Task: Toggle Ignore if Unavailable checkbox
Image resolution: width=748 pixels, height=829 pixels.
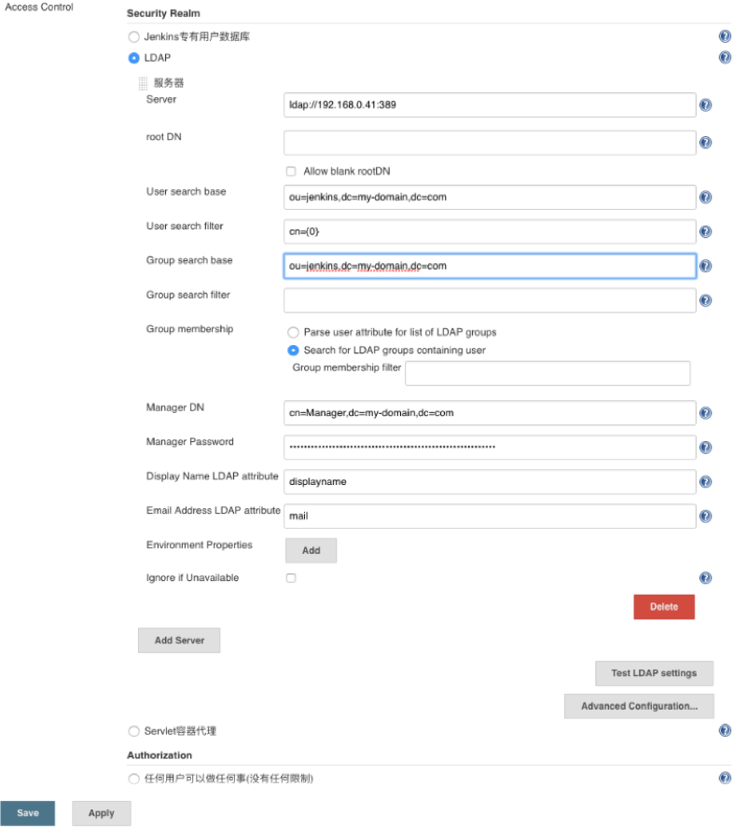Action: 291,578
